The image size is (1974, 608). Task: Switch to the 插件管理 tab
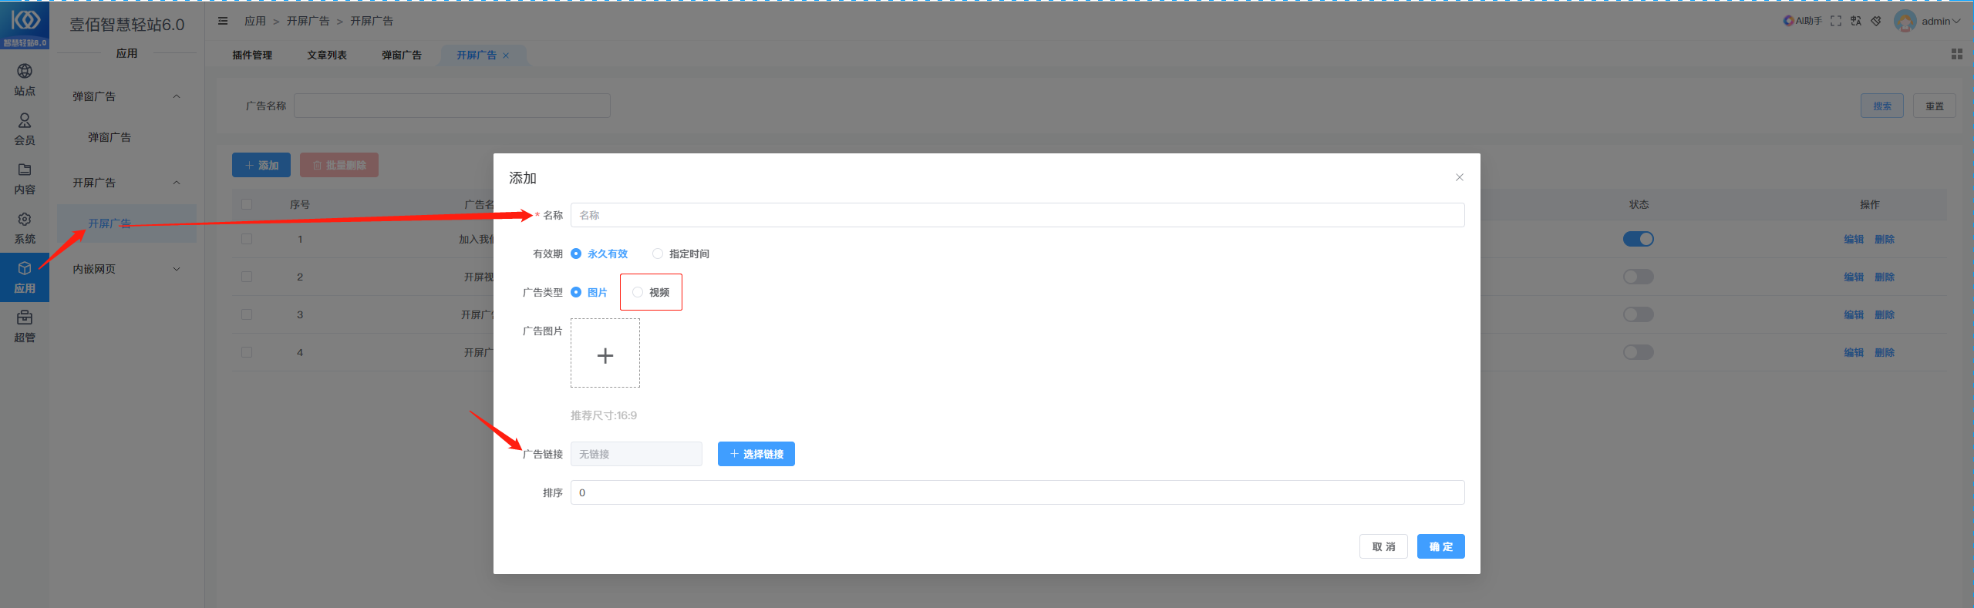252,55
